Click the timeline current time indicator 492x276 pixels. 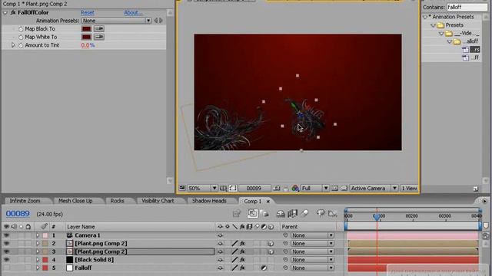coord(377,216)
